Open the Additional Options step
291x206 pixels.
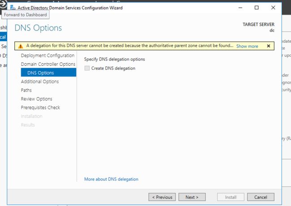[40, 82]
